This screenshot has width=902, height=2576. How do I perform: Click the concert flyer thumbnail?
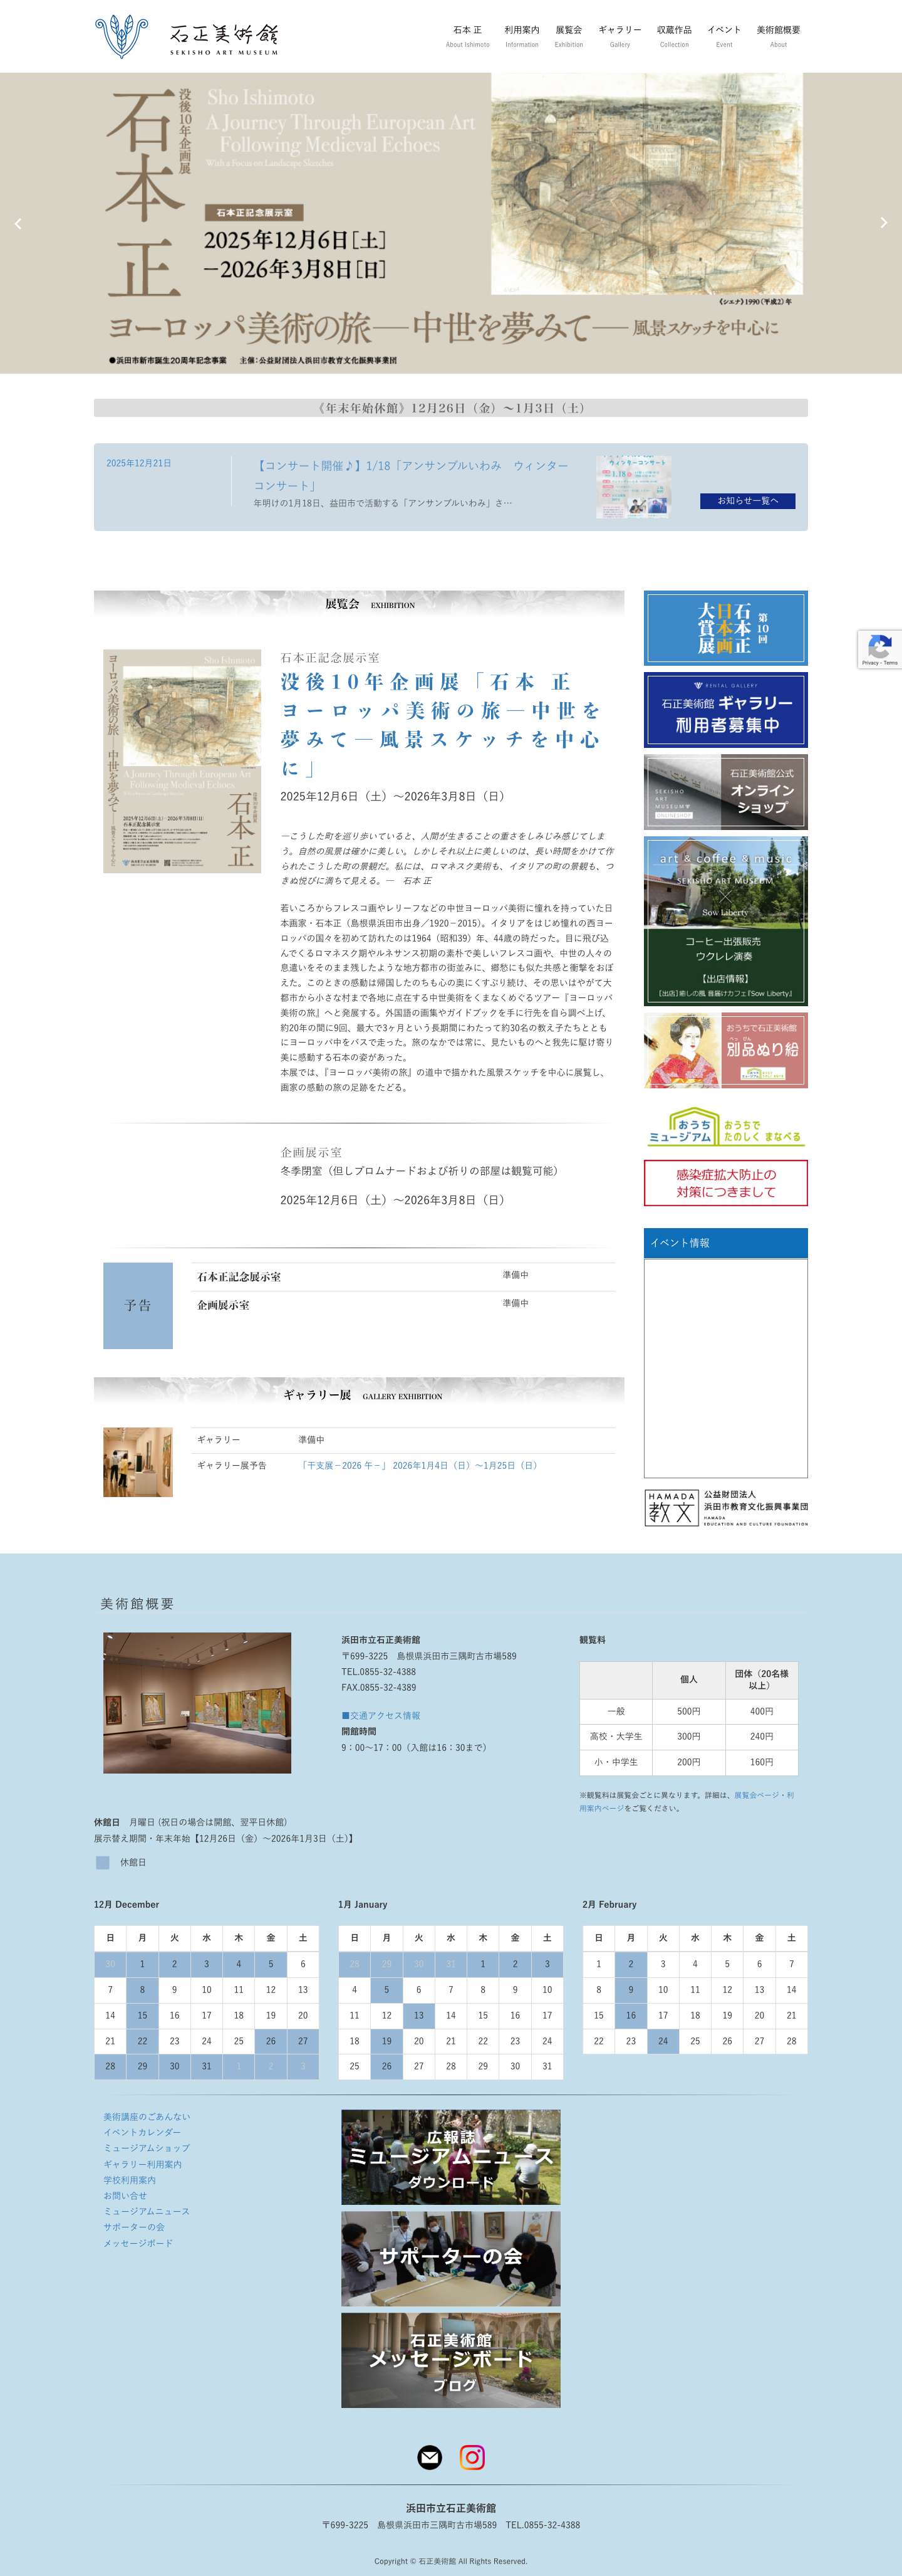[633, 487]
